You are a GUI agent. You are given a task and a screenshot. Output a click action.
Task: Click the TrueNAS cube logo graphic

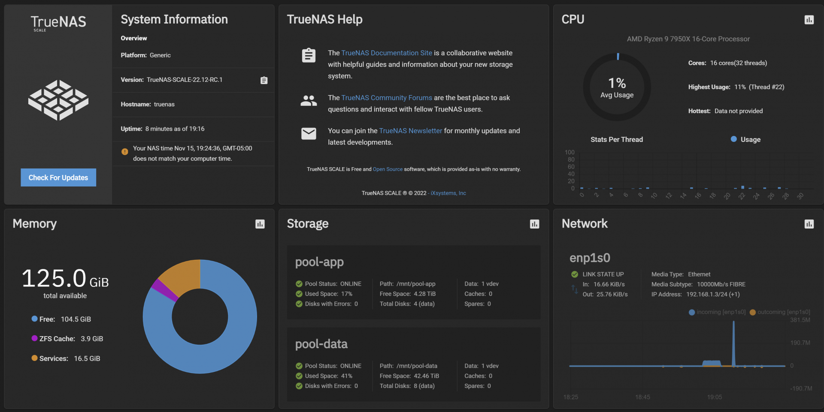point(58,100)
